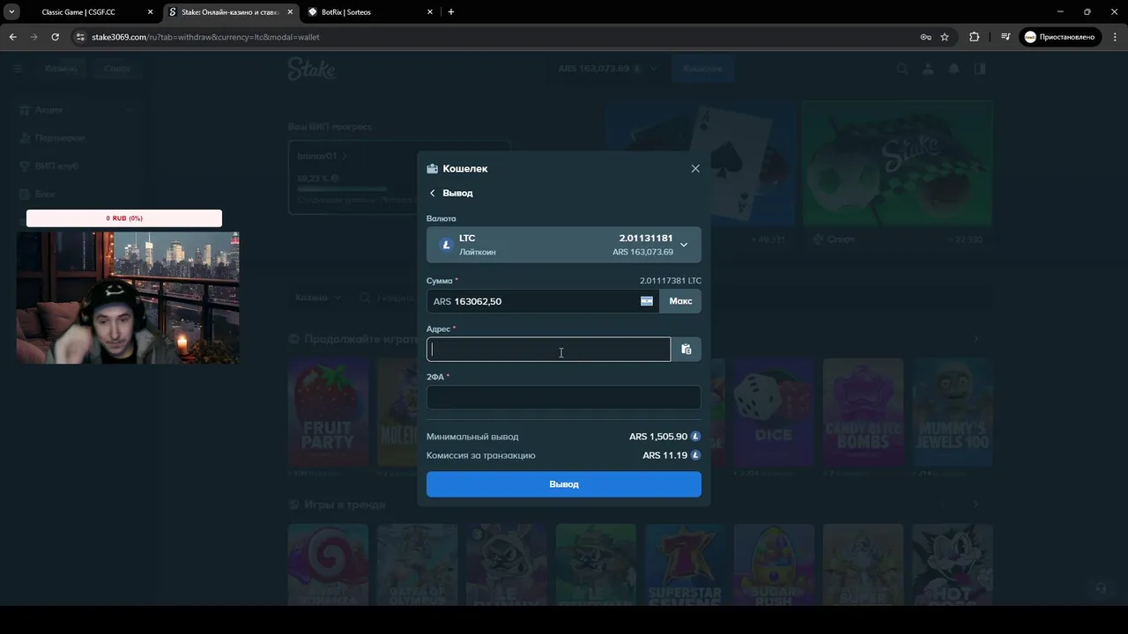Open Candy Blitz Bombs game thumbnail
The height and width of the screenshot is (634, 1128).
point(863,412)
